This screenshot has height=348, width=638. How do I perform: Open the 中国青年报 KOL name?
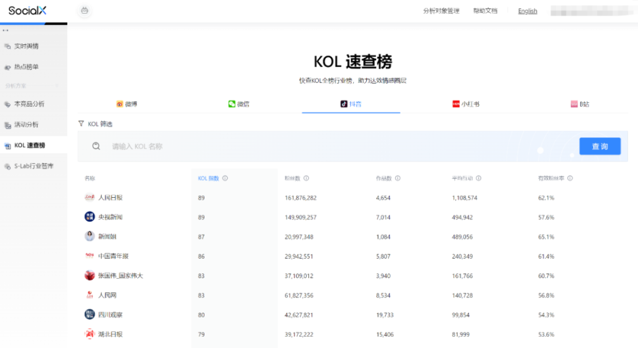[x=113, y=256]
